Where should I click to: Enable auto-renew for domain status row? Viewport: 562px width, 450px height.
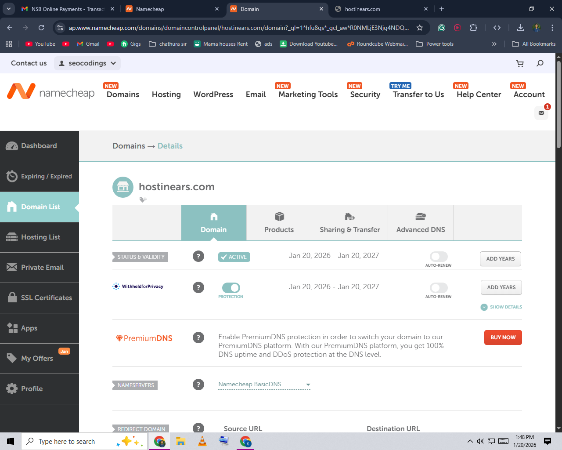439,257
